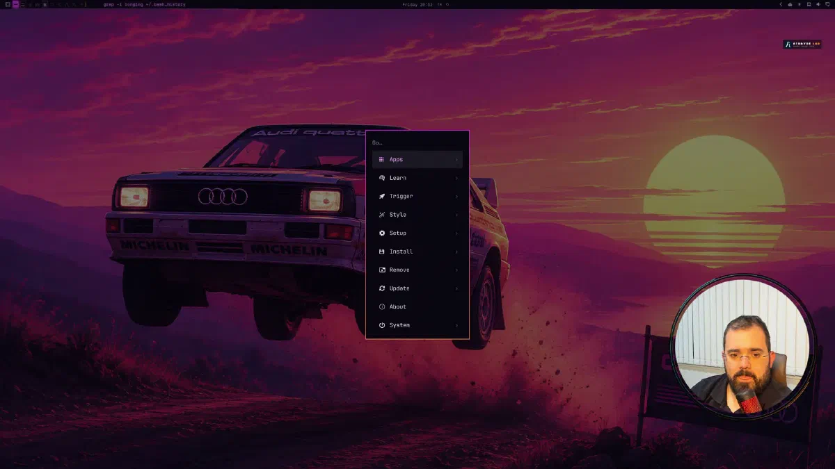Image resolution: width=835 pixels, height=469 pixels.
Task: Expand the Remove submenu chevron
Action: [x=456, y=270]
